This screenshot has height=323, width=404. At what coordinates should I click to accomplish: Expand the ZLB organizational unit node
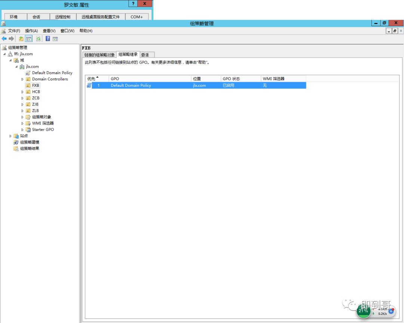tap(22, 110)
